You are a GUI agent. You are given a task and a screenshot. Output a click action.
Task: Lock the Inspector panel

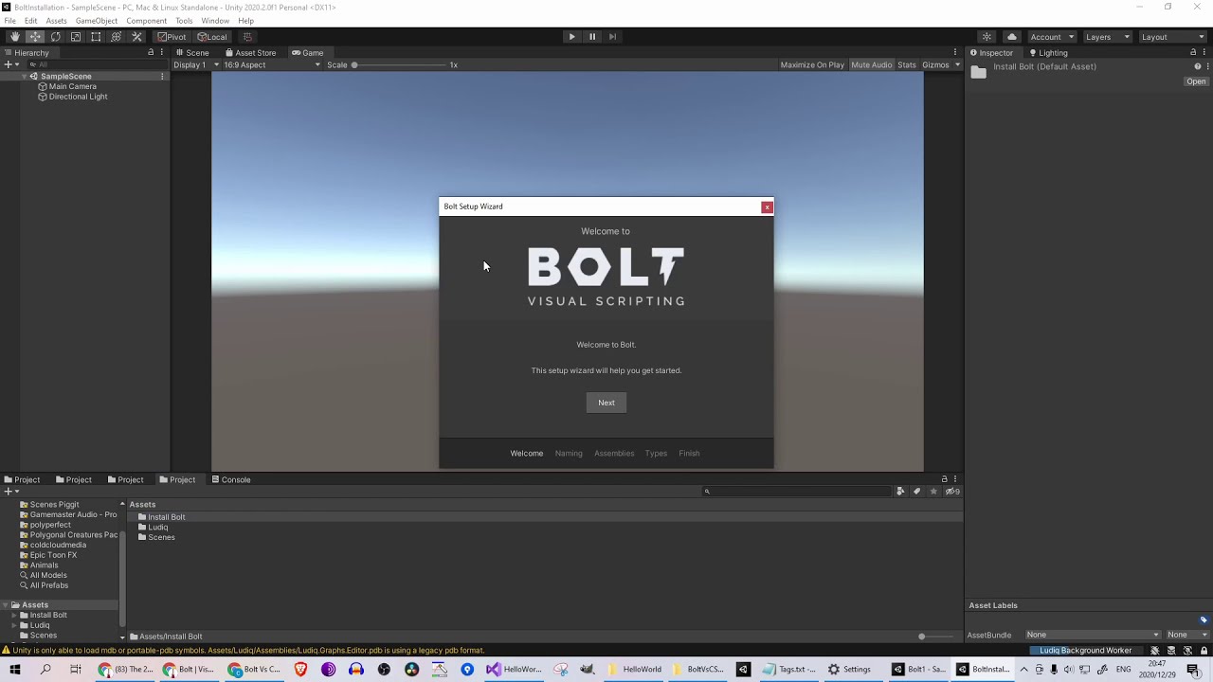(1193, 53)
